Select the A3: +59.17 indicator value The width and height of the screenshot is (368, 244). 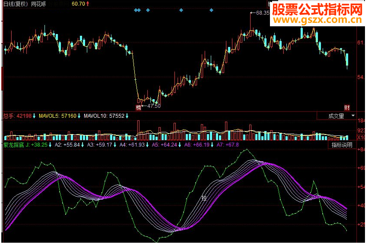(100, 145)
